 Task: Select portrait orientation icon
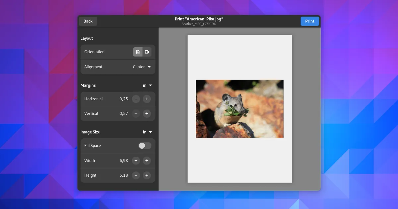point(138,52)
